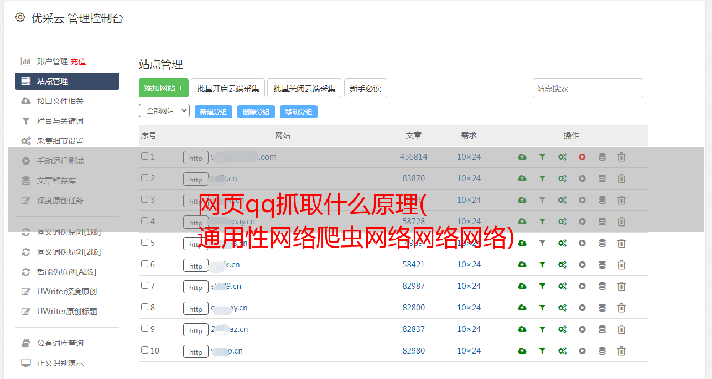This screenshot has width=712, height=379.
Task: Select the checkbox for row 5
Action: tap(144, 243)
